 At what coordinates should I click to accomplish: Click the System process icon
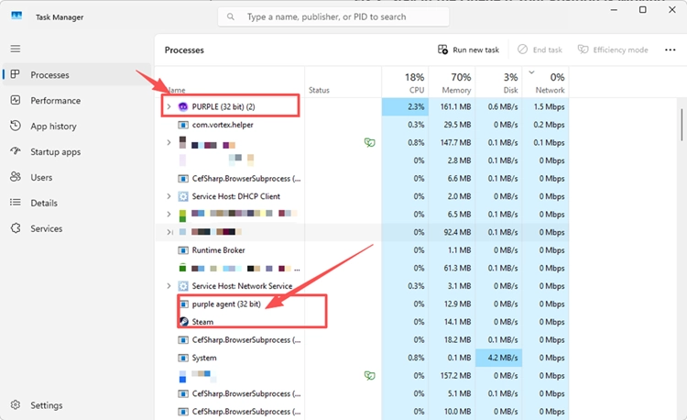(x=182, y=359)
